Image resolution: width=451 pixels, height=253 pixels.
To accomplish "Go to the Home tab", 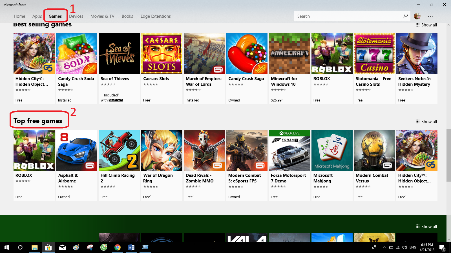I will click(x=19, y=16).
